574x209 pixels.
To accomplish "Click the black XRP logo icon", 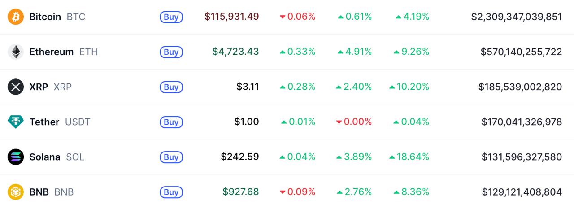I will coord(16,87).
